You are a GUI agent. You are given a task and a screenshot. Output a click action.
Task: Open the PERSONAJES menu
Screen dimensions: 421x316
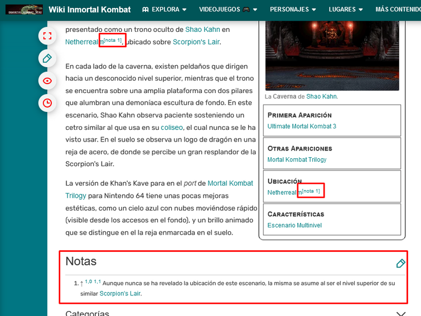point(293,9)
